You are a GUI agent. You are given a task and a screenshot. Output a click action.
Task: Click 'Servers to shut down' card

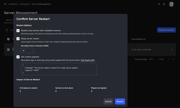point(69,90)
